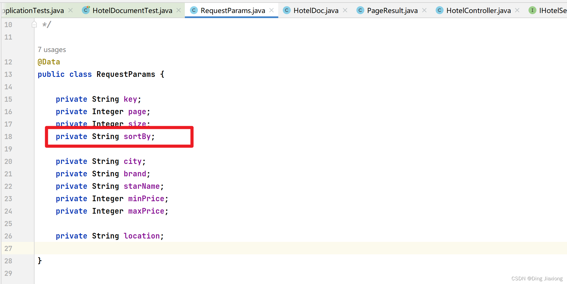Click the 'city' field name

(133, 161)
